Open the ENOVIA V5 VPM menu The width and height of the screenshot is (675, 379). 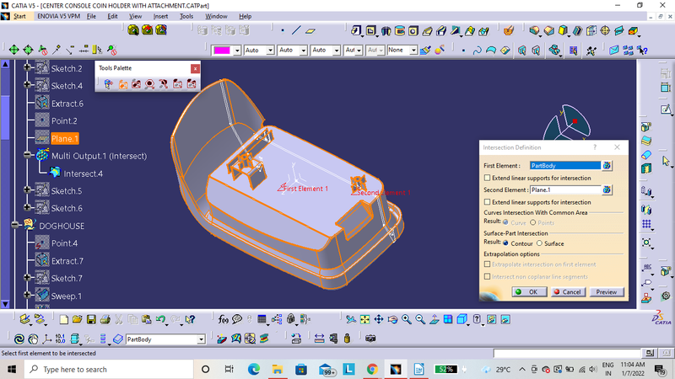click(x=58, y=16)
